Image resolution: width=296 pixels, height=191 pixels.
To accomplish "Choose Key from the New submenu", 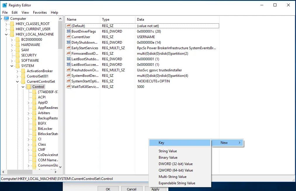I will [180, 143].
